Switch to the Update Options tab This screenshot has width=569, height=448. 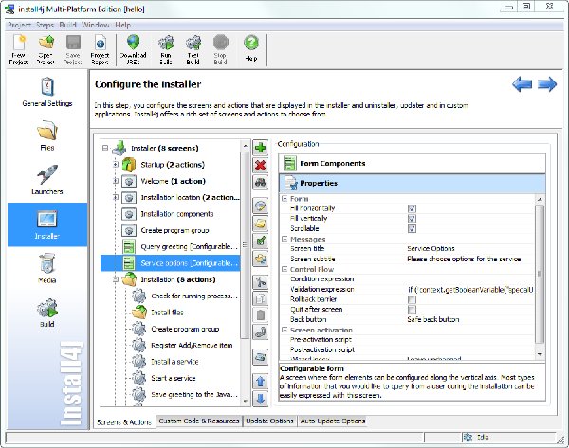[x=269, y=421]
